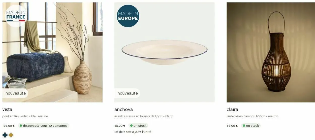Open pouf en tissu eden description
315x140 pixels.
point(25,116)
